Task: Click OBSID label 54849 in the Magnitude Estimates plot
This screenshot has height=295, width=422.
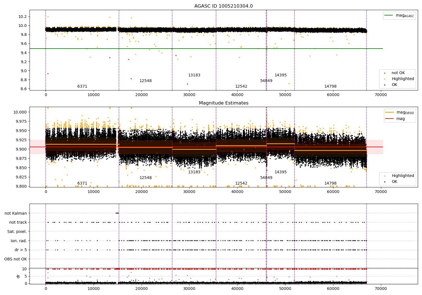Action: 266,178
